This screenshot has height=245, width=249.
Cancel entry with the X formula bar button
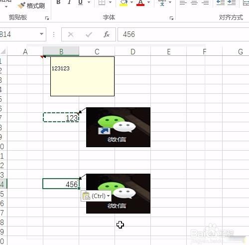71,34
